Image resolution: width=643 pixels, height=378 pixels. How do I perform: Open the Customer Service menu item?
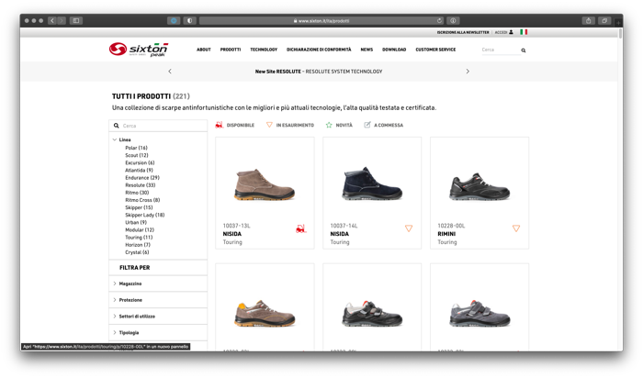(x=435, y=50)
